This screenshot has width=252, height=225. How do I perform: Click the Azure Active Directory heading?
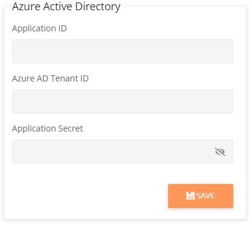[x=66, y=7]
